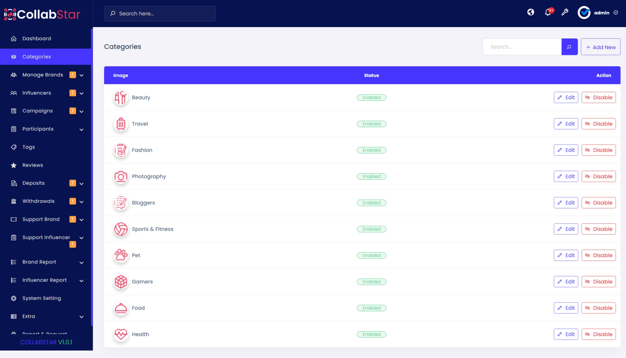626x358 pixels.
Task: Expand the Withdrawals submenu chevron
Action: point(82,202)
